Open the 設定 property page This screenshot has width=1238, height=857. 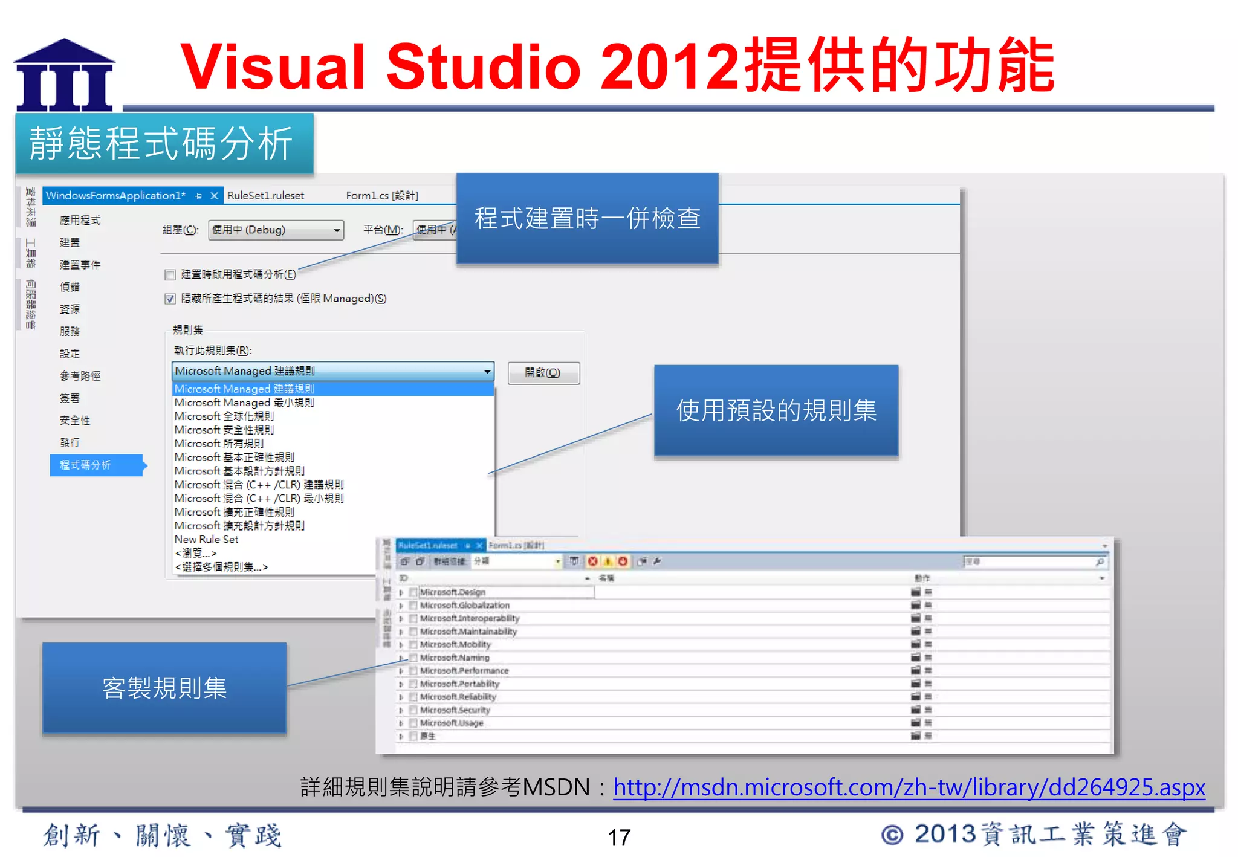click(70, 354)
